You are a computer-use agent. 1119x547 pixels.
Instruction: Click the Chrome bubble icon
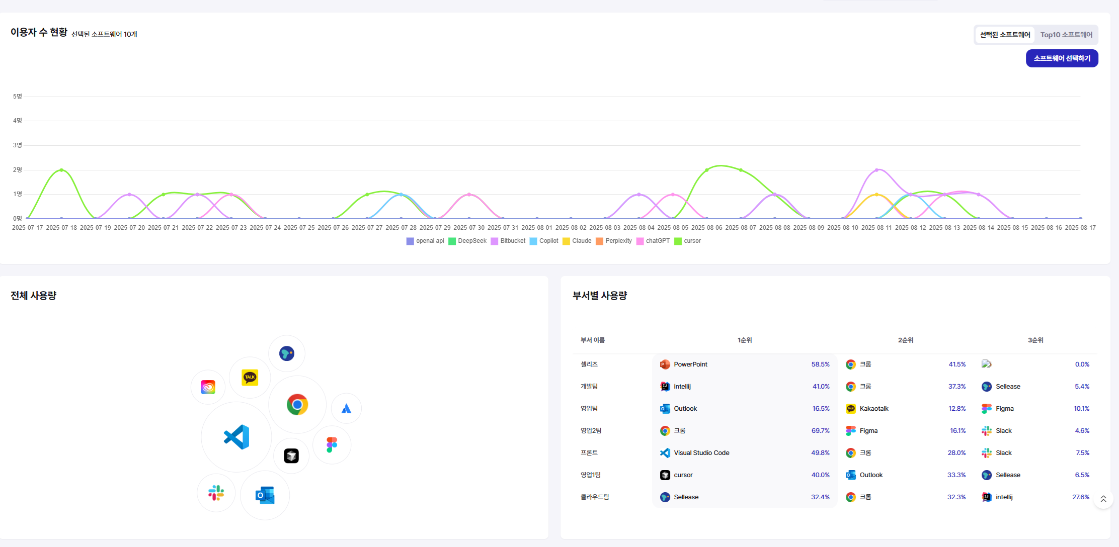(x=297, y=404)
